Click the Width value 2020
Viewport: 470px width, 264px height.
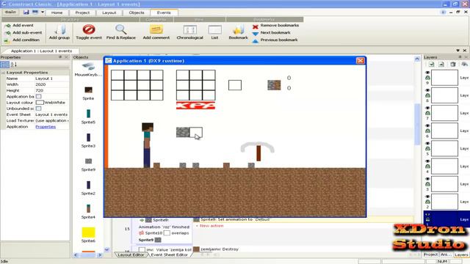tap(51, 84)
